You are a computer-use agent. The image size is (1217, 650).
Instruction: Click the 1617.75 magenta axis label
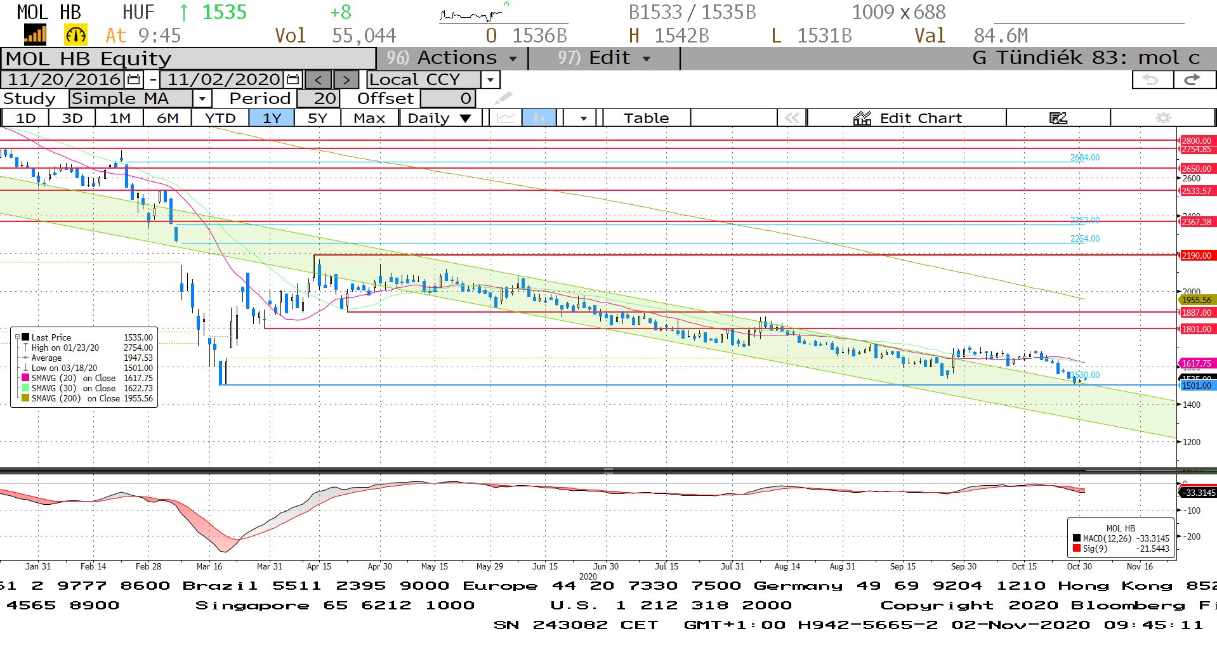[x=1196, y=363]
